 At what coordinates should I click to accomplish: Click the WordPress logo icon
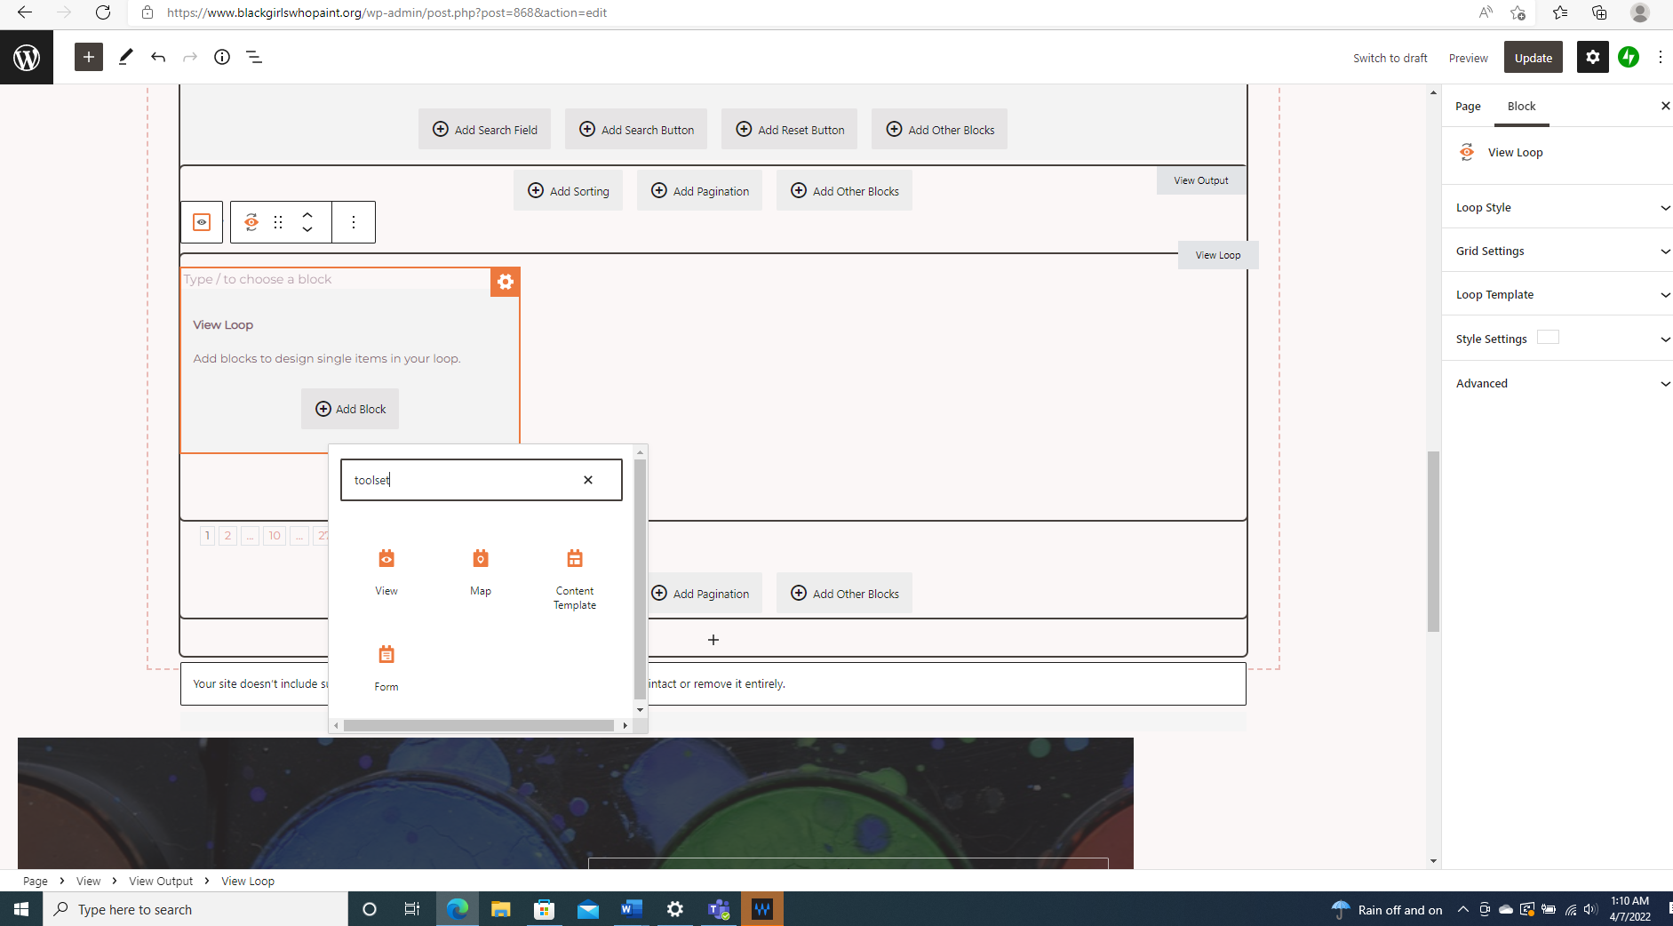coord(27,58)
